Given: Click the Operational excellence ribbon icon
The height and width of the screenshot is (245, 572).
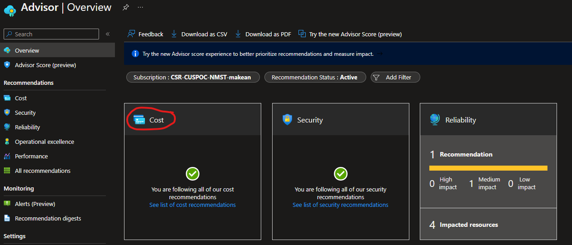Looking at the screenshot, I should (x=7, y=142).
